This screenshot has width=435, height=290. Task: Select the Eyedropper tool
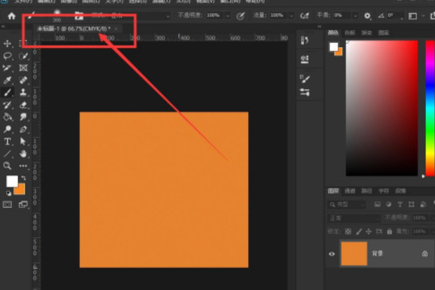7,80
